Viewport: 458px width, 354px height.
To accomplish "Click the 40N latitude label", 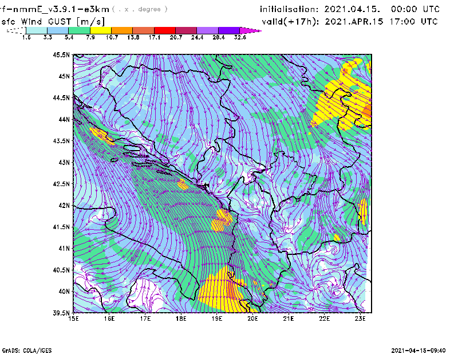I will pyautogui.click(x=64, y=292).
